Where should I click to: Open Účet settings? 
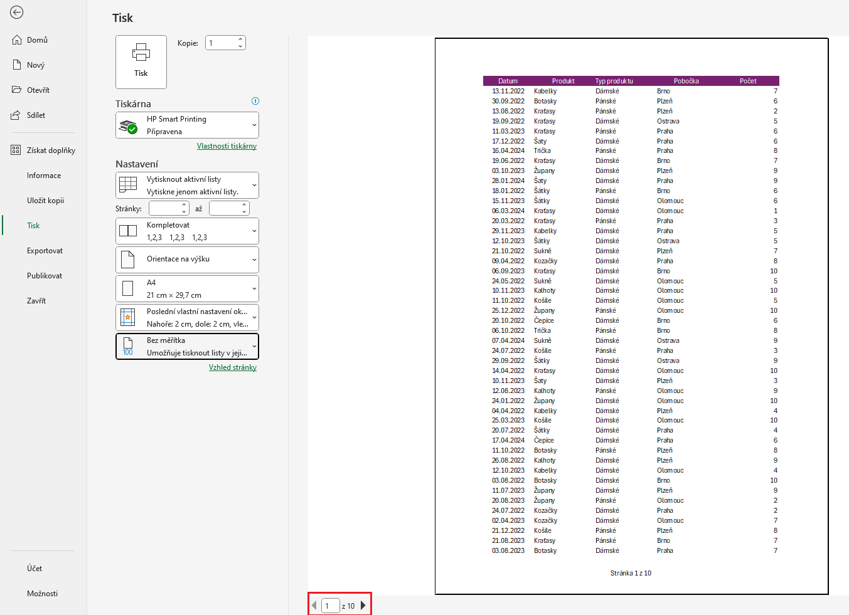pos(35,569)
